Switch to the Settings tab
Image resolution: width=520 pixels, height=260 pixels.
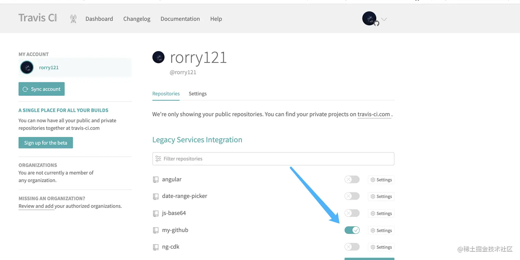pos(198,94)
